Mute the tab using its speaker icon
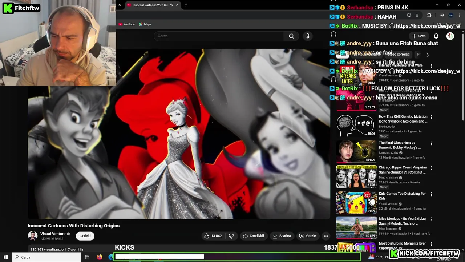The height and width of the screenshot is (262, 465). [171, 5]
